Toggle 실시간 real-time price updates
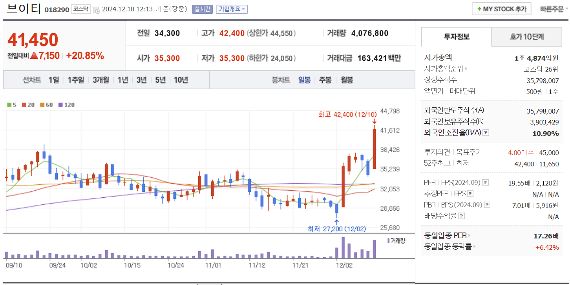 (x=202, y=9)
